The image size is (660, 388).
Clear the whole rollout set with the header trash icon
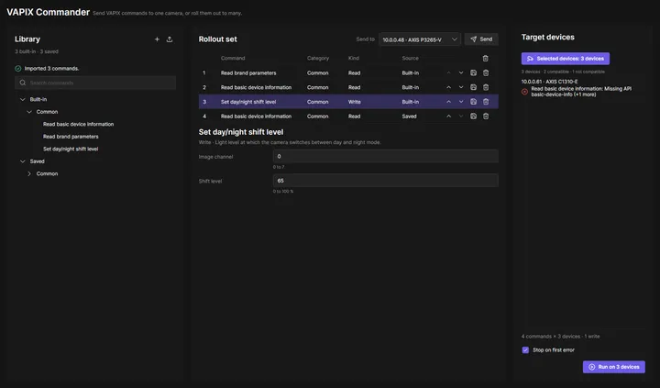click(x=485, y=58)
